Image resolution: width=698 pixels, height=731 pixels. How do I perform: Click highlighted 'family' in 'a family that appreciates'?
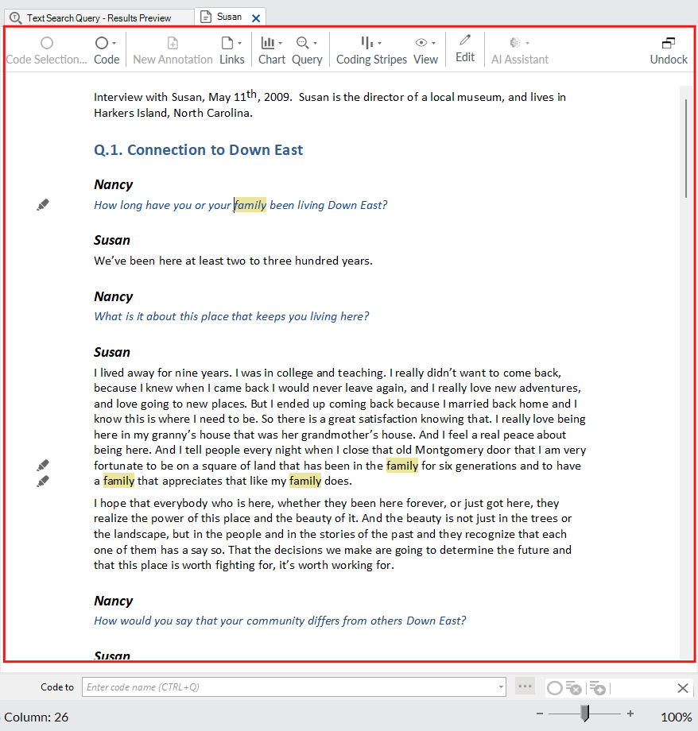118,482
